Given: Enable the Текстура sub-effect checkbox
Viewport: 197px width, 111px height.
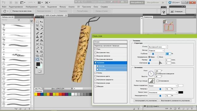Looking at the screenshot, I should click(98, 69).
